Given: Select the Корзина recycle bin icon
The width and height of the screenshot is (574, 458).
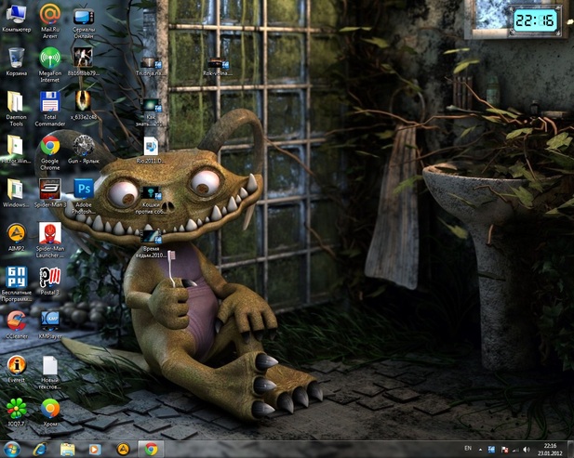Looking at the screenshot, I should (17, 61).
